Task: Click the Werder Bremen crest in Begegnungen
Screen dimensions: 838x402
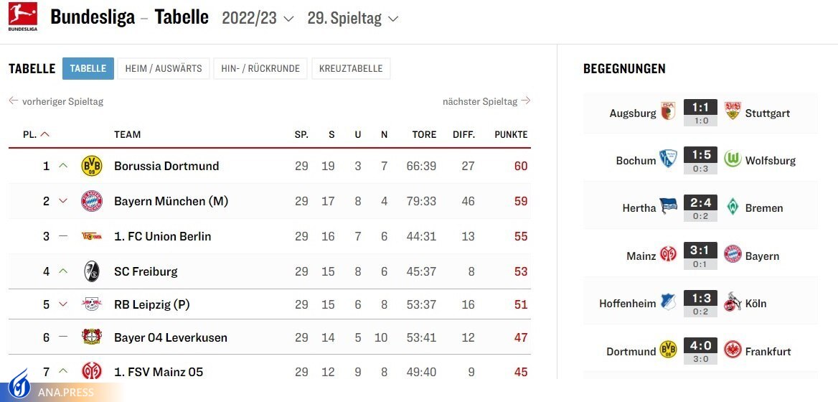Action: point(733,207)
